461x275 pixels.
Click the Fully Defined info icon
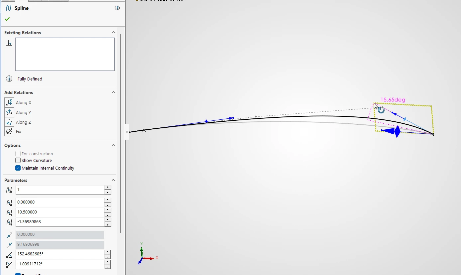point(9,79)
